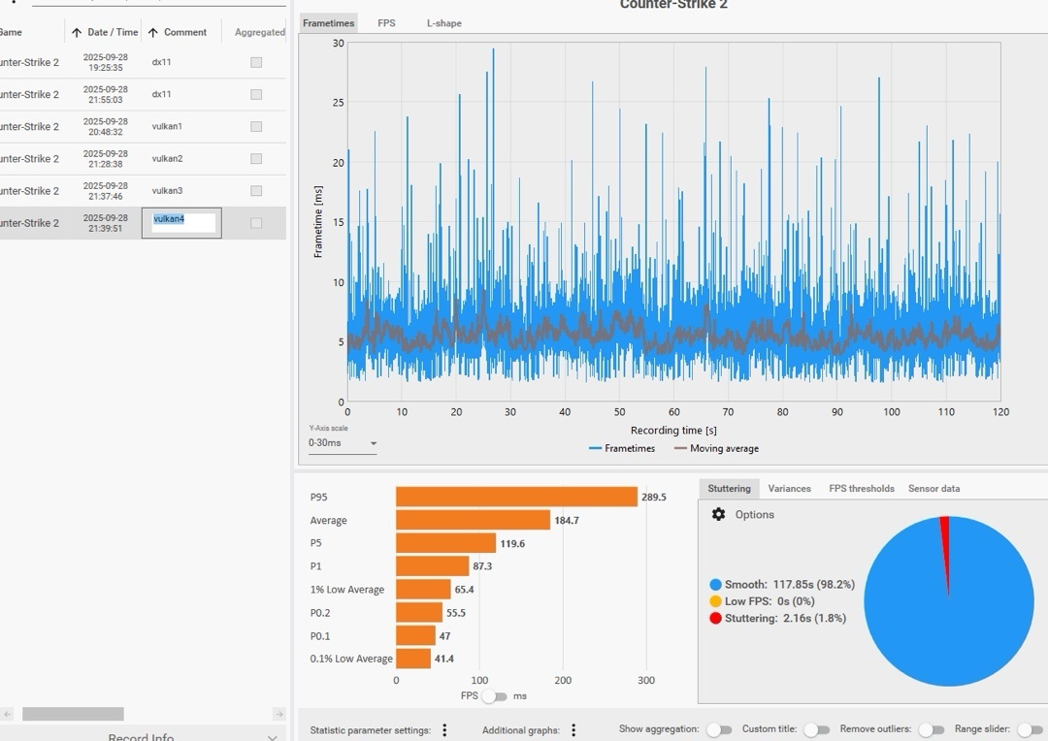Image resolution: width=1048 pixels, height=741 pixels.
Task: Enable Show aggregation switch
Action: 719,729
